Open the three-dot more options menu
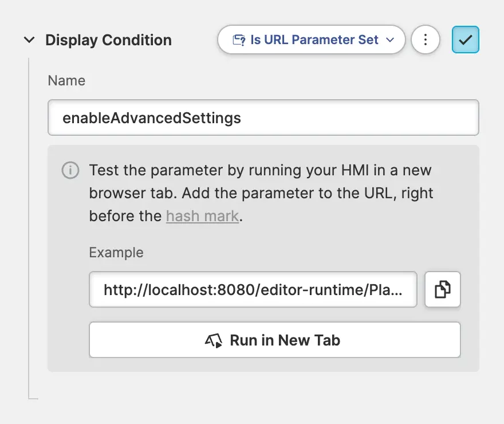Screen dimensions: 504x424 [x=425, y=40]
